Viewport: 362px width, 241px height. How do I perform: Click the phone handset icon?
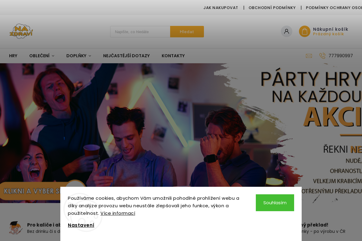(x=322, y=56)
